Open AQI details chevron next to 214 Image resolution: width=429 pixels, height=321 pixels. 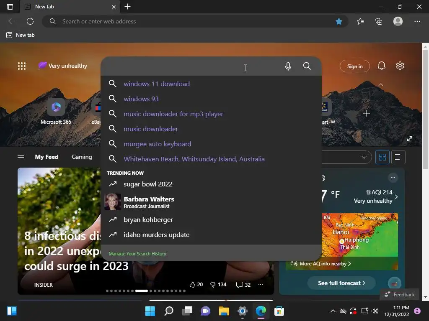coord(396,197)
